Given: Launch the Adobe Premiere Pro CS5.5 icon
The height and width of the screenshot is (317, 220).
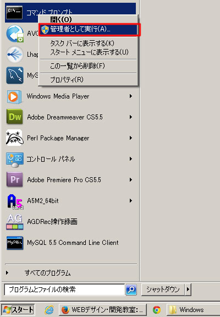Looking at the screenshot, I should [x=14, y=179].
